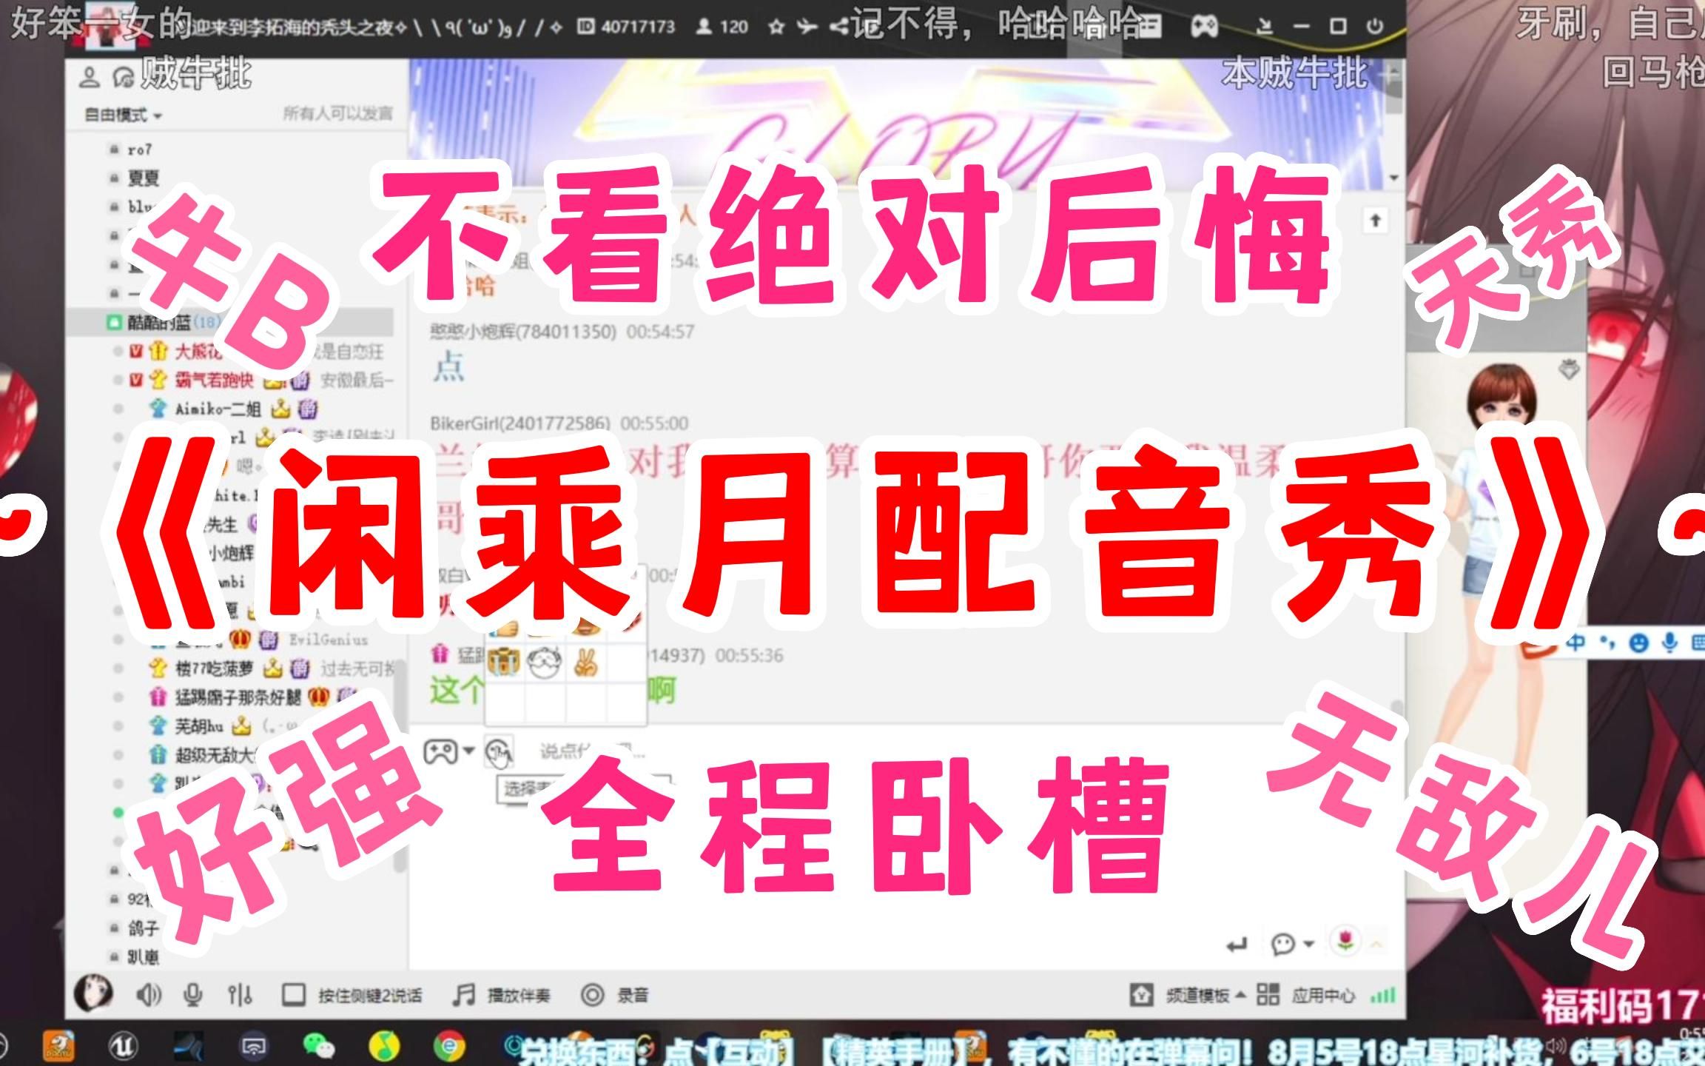Open the gamepad icon in title bar
The height and width of the screenshot is (1066, 1705).
tap(1205, 27)
